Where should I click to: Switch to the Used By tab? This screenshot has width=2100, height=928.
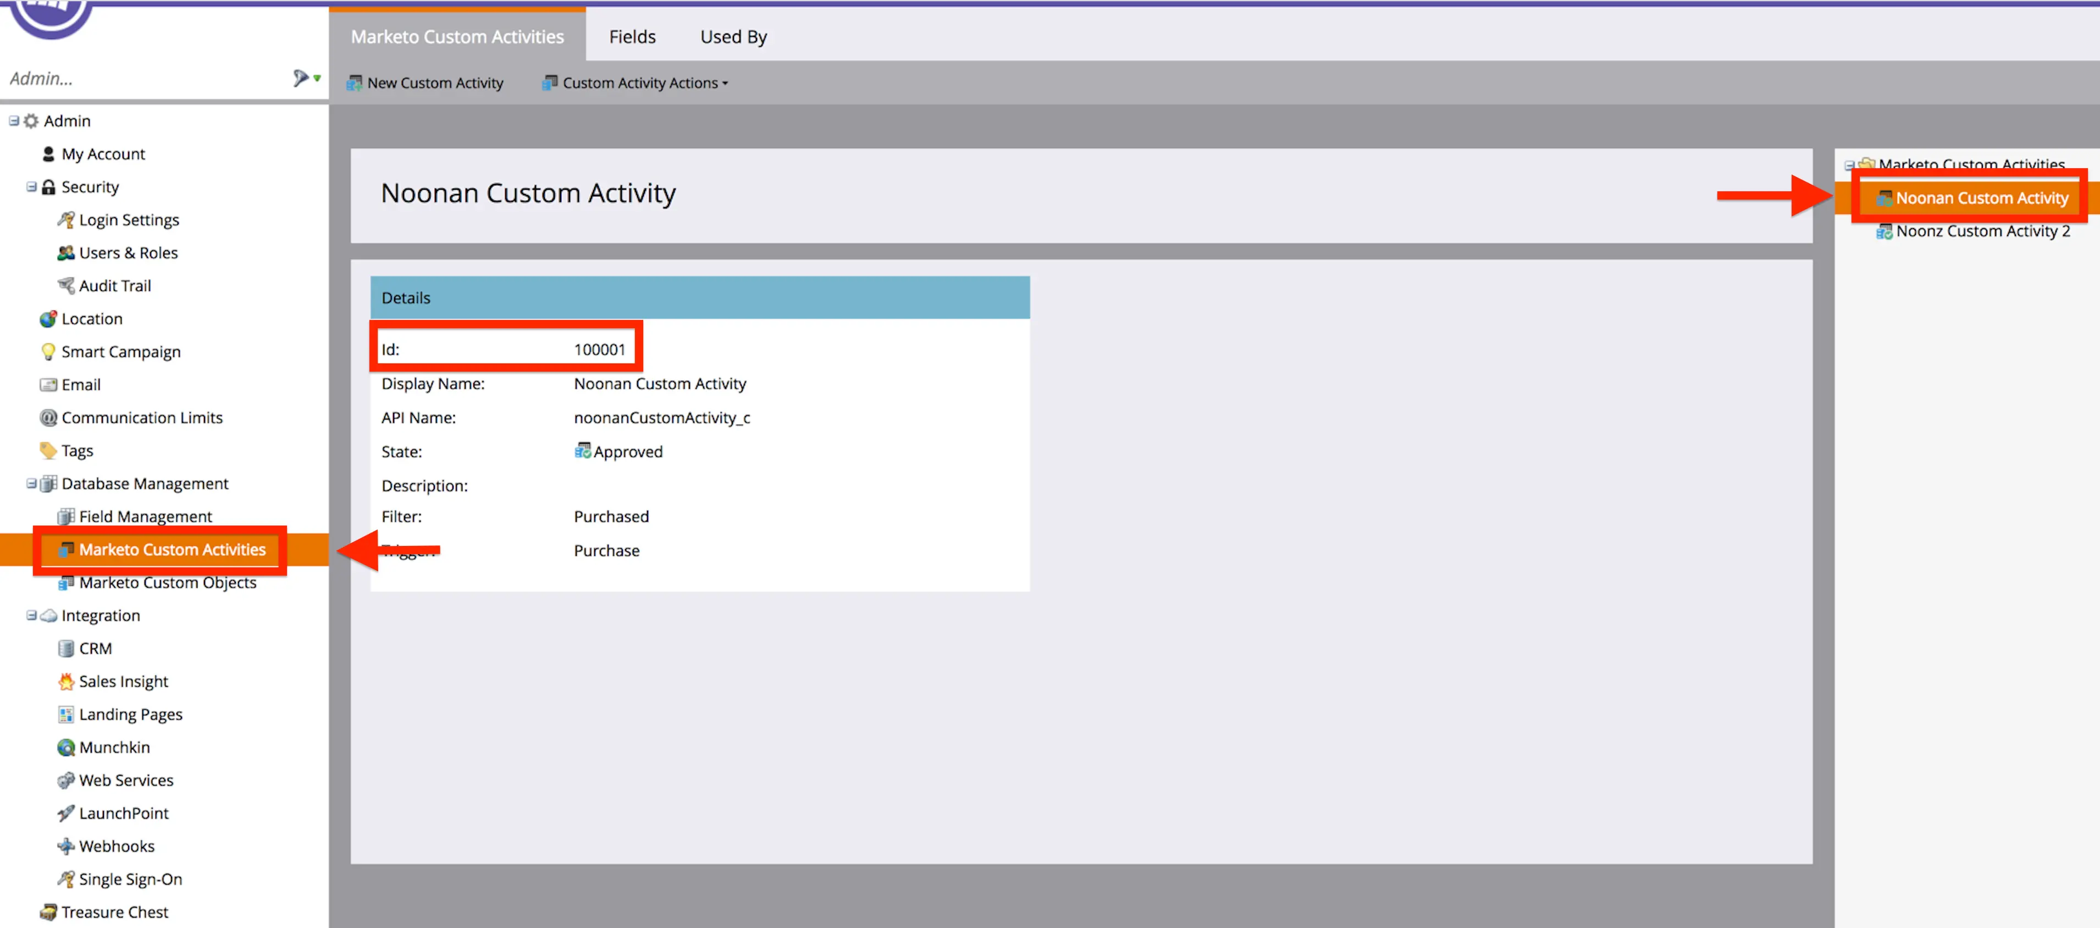pos(733,37)
